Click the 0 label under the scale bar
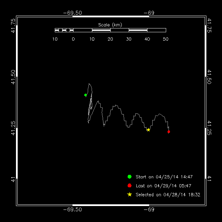The height and width of the screenshot is (222, 222). [73, 39]
